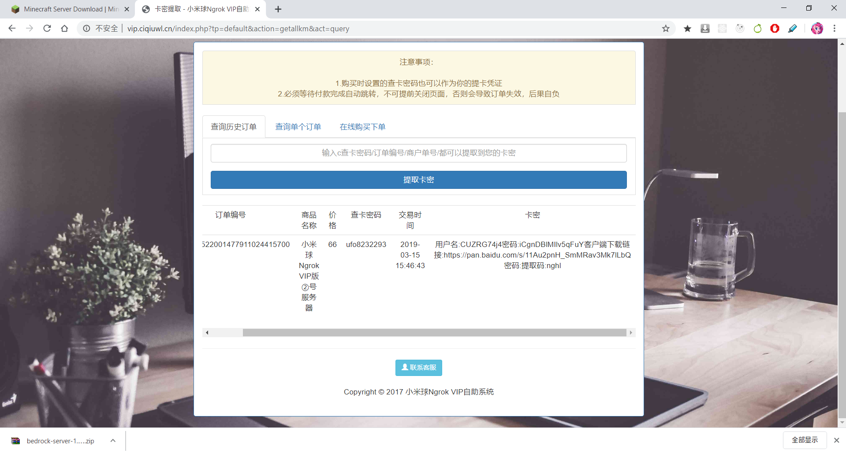Select the 查卡密码 value ufo8232293
Image resolution: width=846 pixels, height=453 pixels.
click(366, 245)
